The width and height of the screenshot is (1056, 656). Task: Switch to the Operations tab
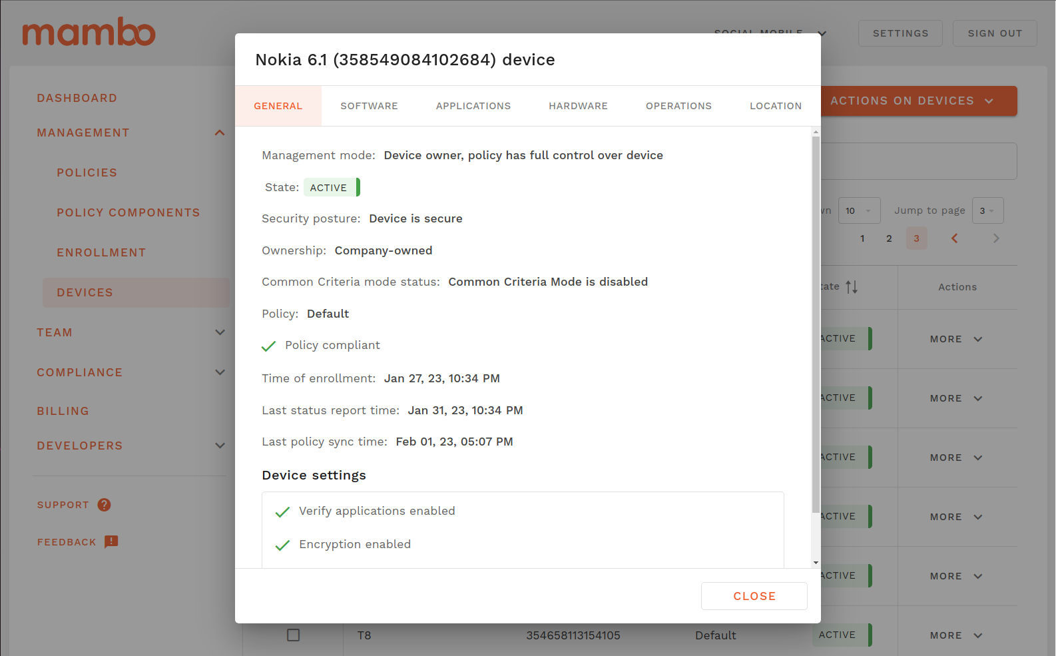(x=678, y=106)
